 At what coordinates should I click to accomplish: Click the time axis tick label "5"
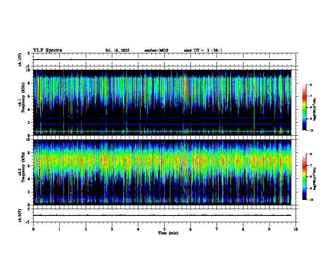pyautogui.click(x=164, y=229)
